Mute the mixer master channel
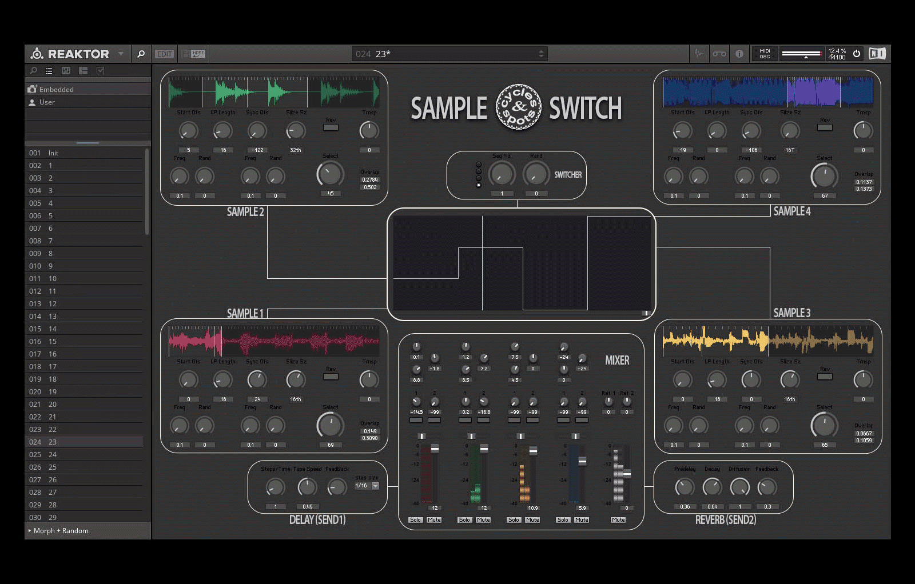Screen dimensions: 915x584 coord(618,520)
